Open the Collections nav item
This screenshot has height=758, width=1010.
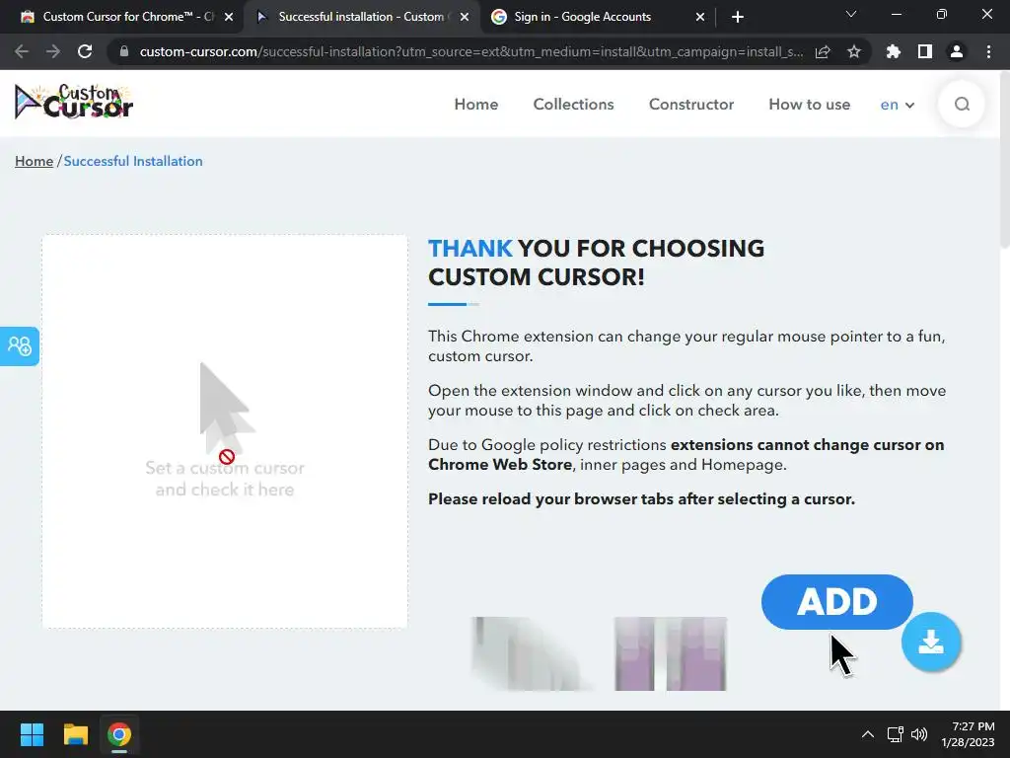573,105
